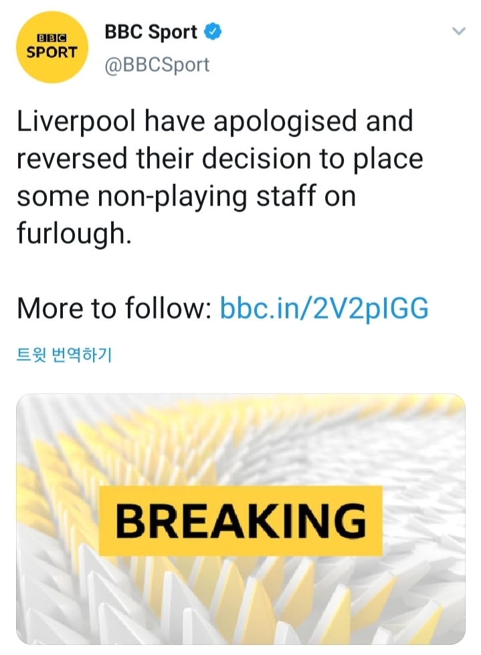The image size is (481, 655).
Task: Click 트윗 번역하기 to translate tweet
Action: tap(64, 355)
